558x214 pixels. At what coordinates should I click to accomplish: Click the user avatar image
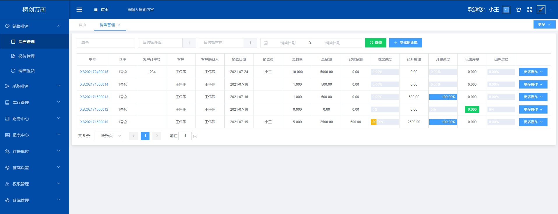tap(541, 10)
